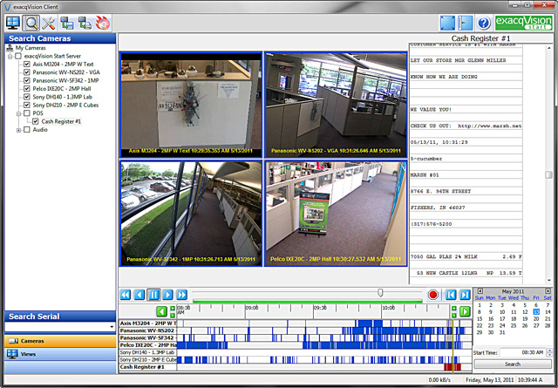
Task: Uncheck the Cash Register #1 checkbox
Action: tap(36, 121)
